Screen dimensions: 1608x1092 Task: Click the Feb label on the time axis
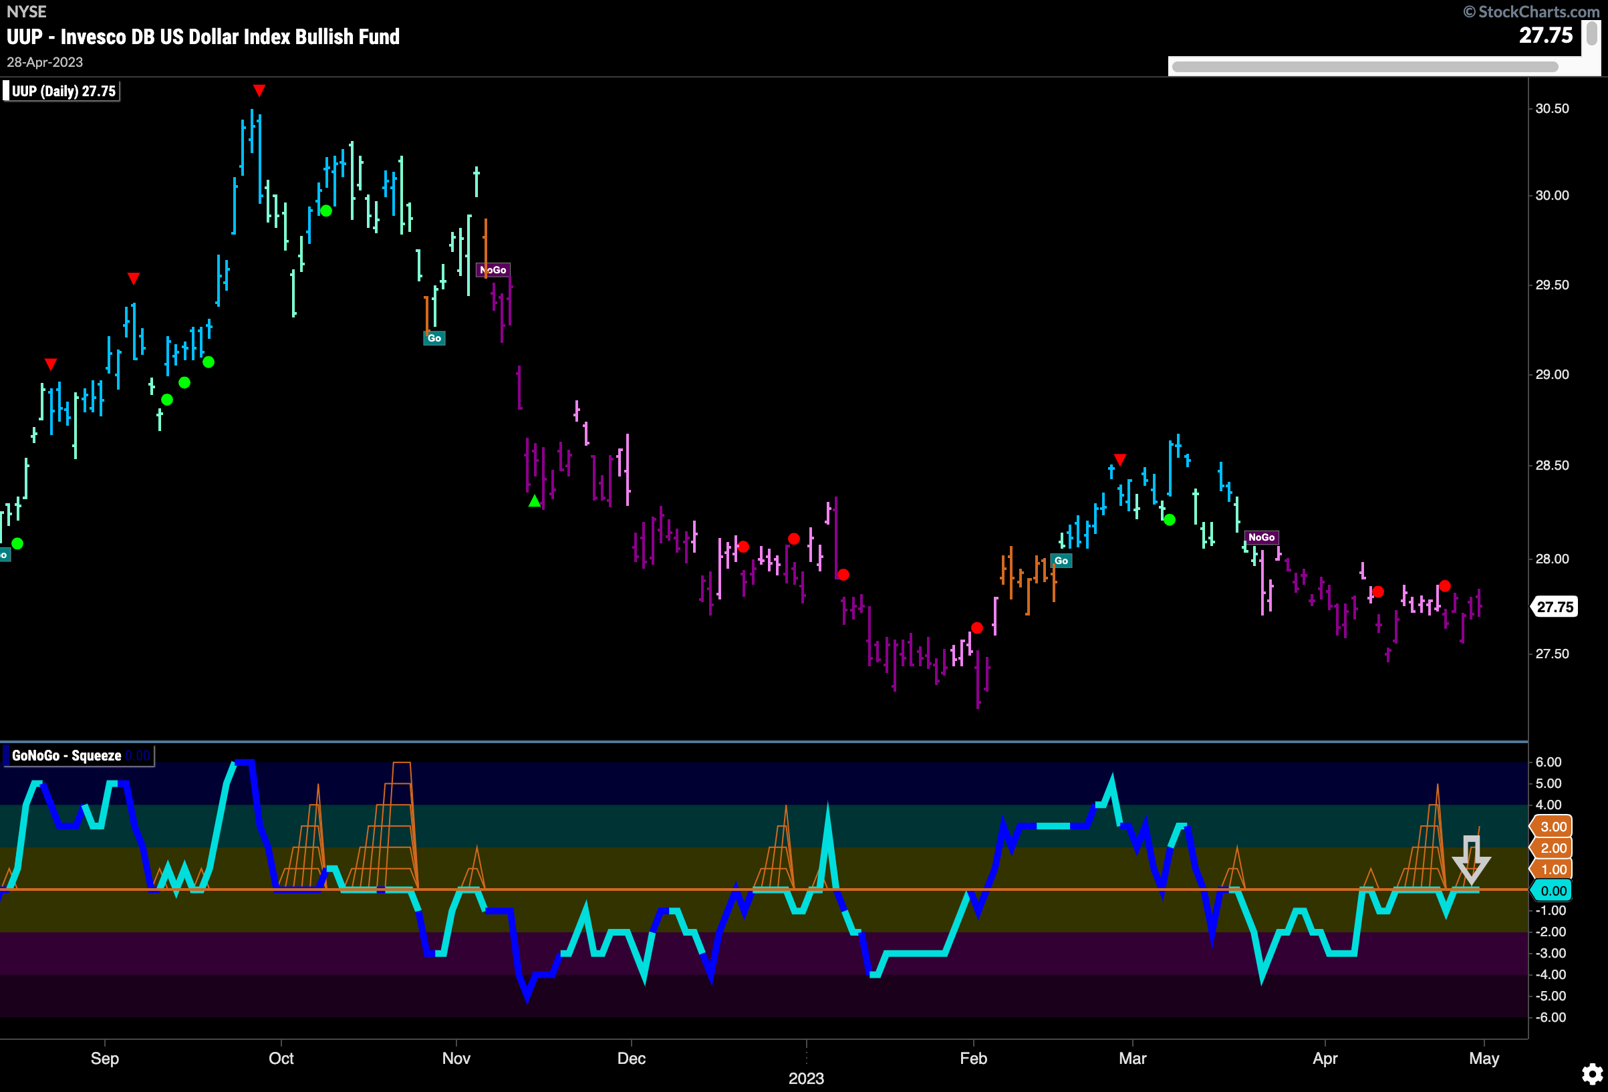(x=973, y=1058)
